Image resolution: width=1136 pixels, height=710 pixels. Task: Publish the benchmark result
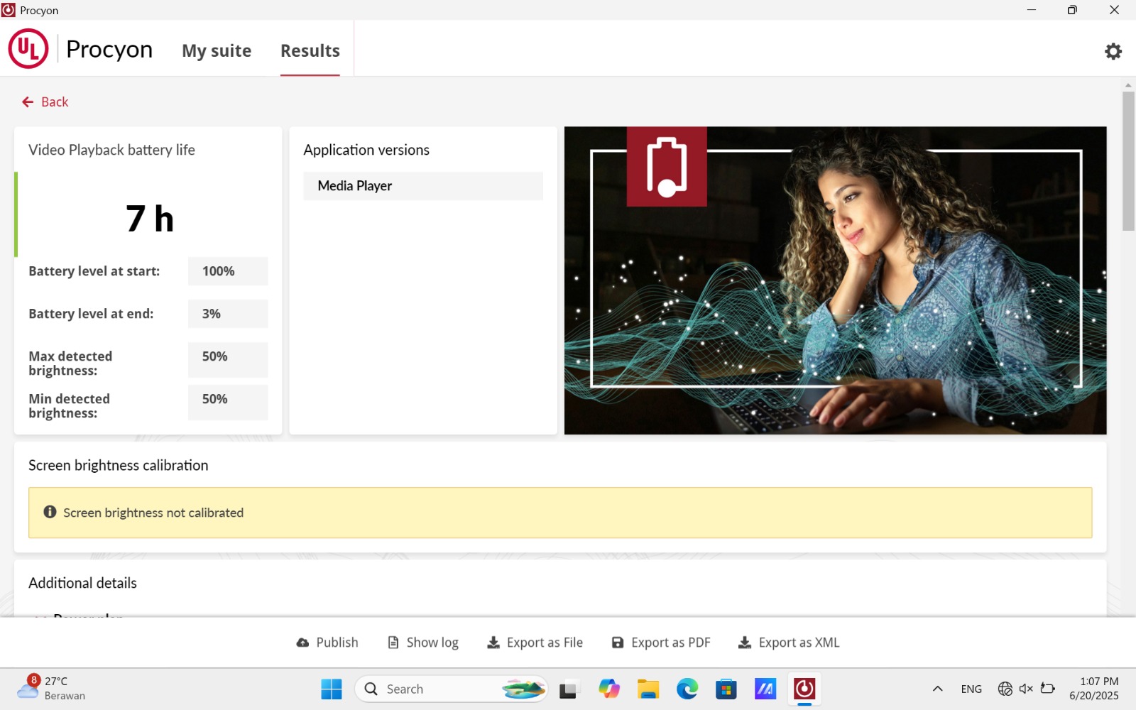click(327, 643)
